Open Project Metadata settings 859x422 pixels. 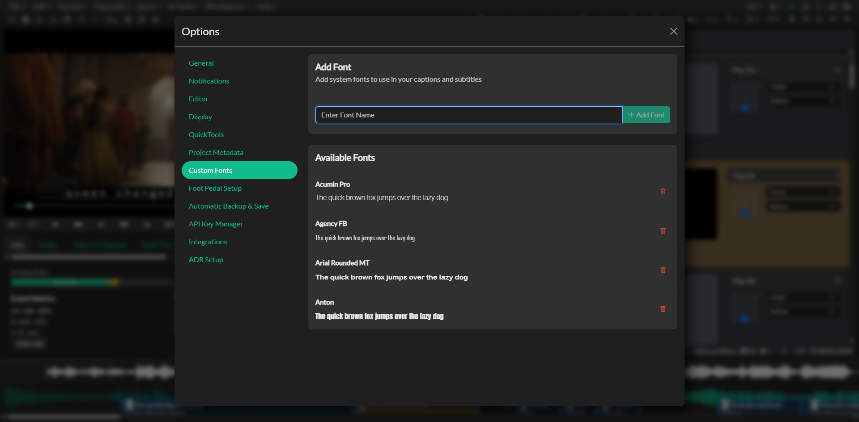click(x=239, y=152)
